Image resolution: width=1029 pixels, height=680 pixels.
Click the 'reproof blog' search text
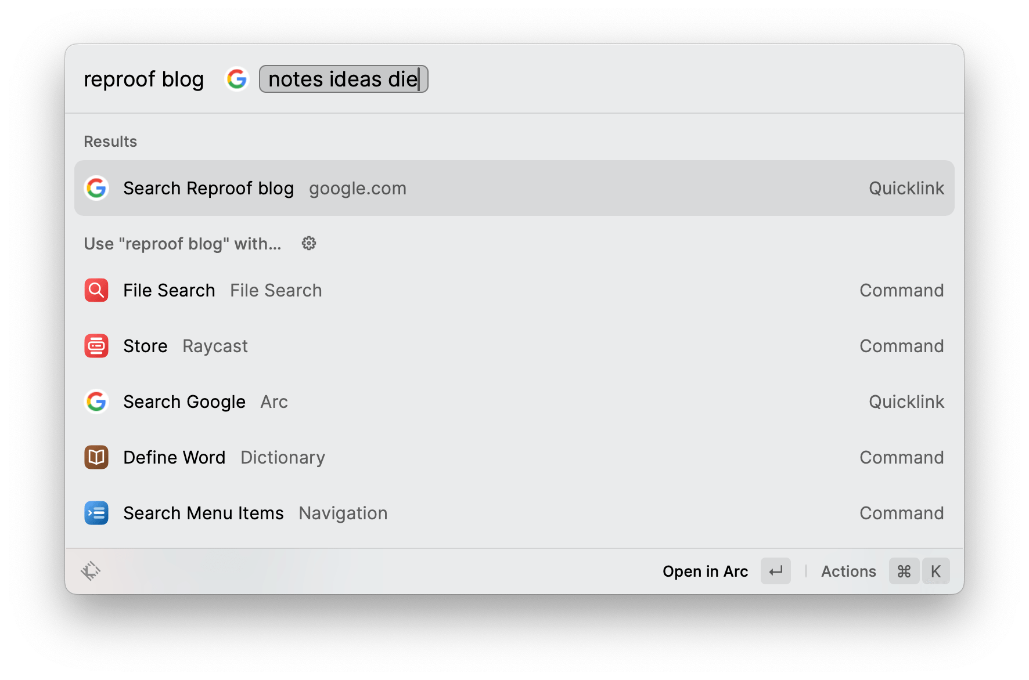click(x=143, y=79)
